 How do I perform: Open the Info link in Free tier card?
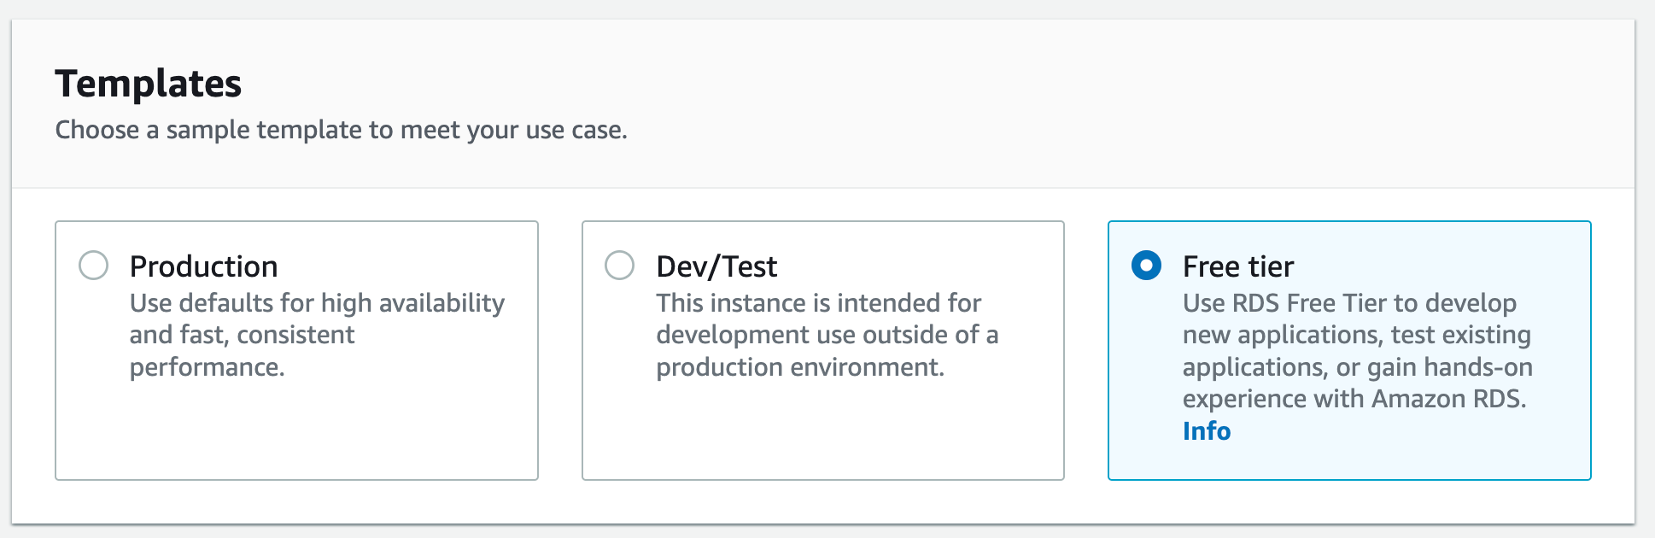(1206, 431)
